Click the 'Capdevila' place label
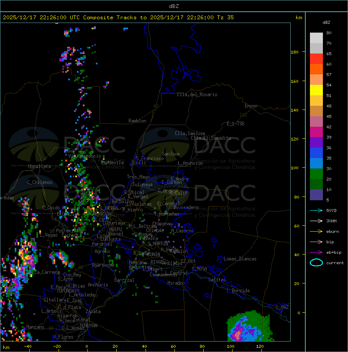The height and width of the screenshot is (352, 348). (x=113, y=163)
